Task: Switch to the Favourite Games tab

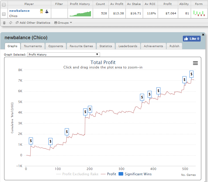Action: pyautogui.click(x=81, y=46)
